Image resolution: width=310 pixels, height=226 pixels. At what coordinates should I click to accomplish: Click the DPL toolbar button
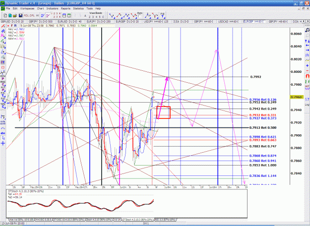coord(32,15)
